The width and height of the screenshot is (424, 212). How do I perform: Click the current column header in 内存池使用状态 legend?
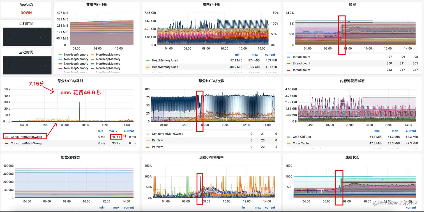click(411, 131)
